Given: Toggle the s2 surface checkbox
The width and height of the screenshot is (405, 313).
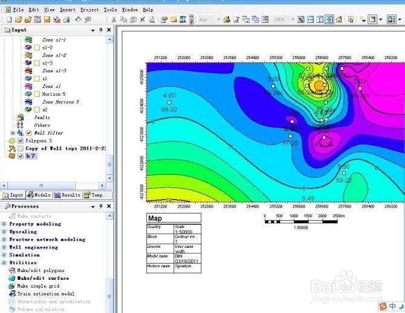Looking at the screenshot, I should click(37, 110).
